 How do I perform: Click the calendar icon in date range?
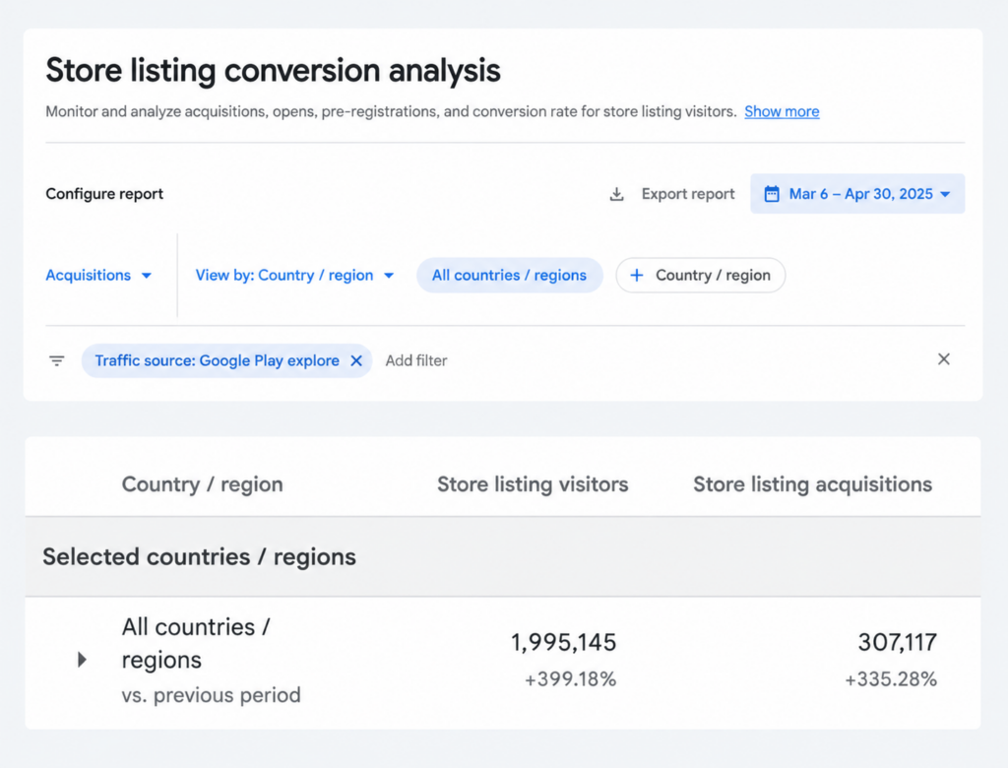[x=772, y=194]
